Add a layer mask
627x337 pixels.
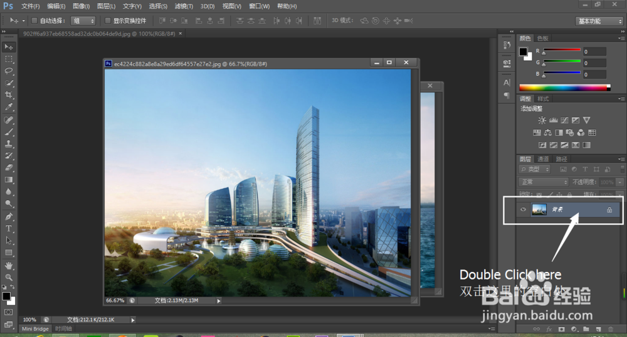561,329
